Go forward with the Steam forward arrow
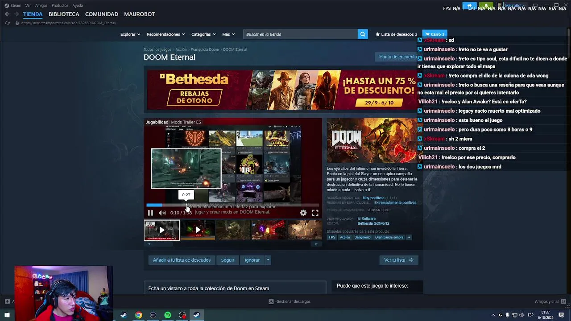Screen dimensions: 571x321 pos(17,14)
